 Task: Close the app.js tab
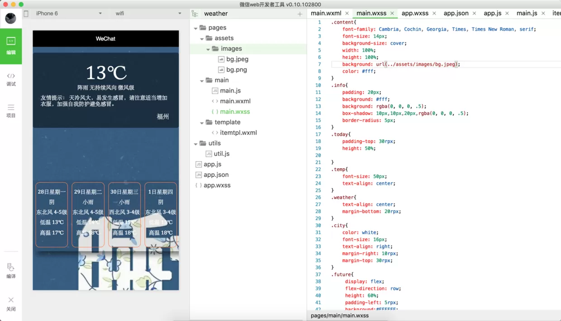point(507,14)
